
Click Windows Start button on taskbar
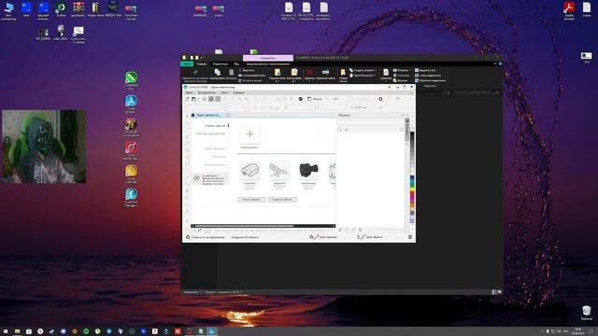point(6,331)
